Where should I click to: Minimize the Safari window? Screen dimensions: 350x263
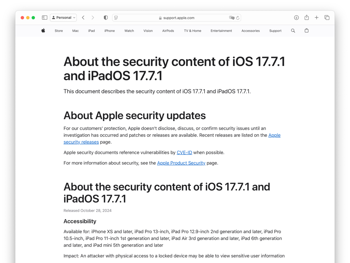[x=28, y=17]
